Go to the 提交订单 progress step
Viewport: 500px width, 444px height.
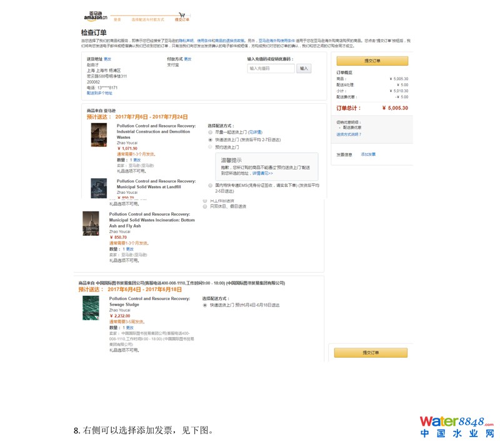(x=181, y=20)
